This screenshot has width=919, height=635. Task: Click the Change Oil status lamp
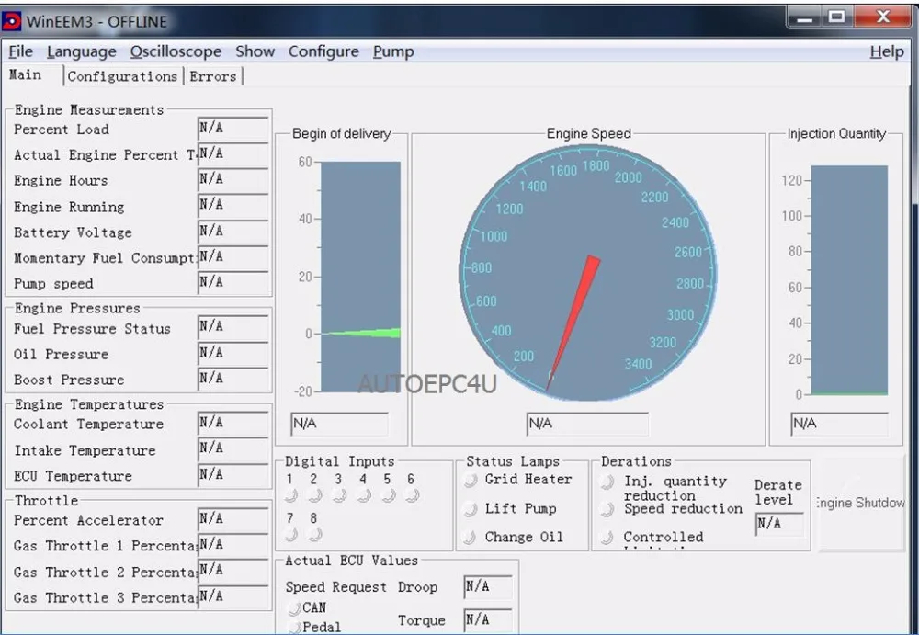click(x=469, y=537)
